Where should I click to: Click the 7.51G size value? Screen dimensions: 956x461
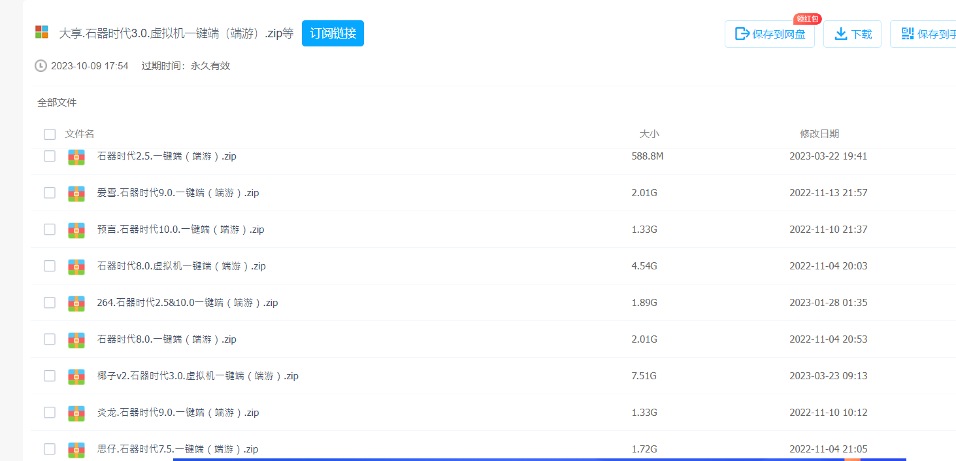[644, 376]
